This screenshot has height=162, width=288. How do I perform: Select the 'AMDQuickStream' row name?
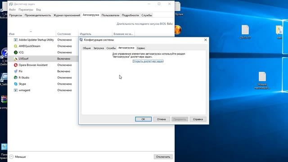click(29, 46)
